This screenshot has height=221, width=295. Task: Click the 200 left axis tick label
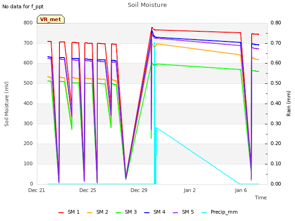[x=28, y=143]
